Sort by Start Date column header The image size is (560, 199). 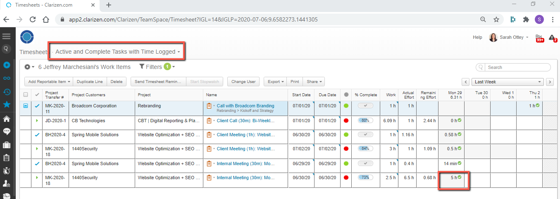click(x=300, y=95)
